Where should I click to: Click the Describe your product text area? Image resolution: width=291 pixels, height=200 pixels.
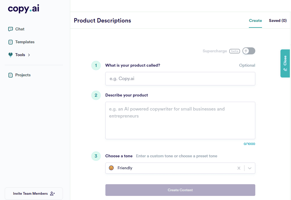(x=180, y=120)
